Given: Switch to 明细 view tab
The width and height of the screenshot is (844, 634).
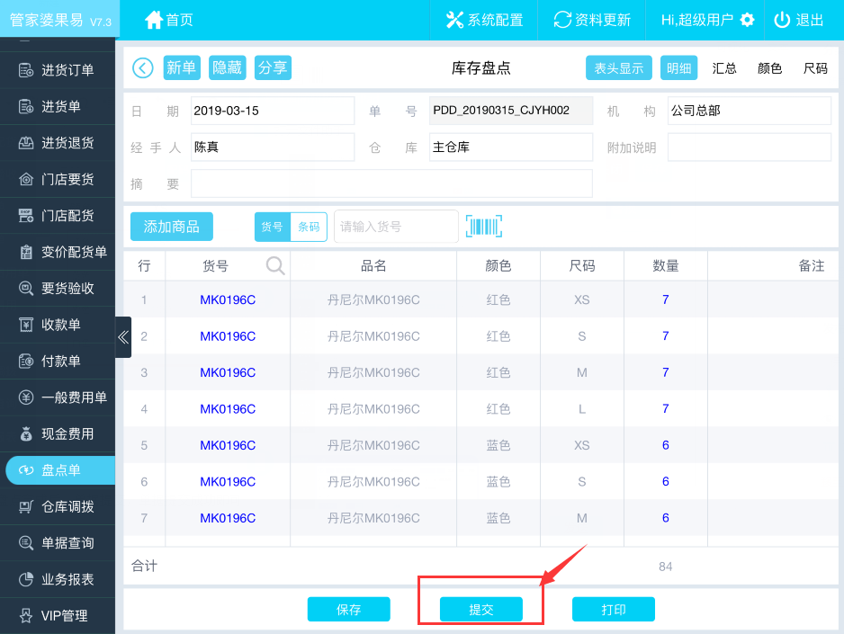Looking at the screenshot, I should point(678,67).
